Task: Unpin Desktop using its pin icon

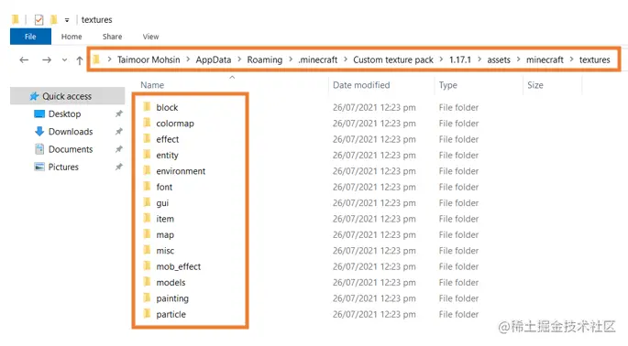Action: tap(119, 114)
